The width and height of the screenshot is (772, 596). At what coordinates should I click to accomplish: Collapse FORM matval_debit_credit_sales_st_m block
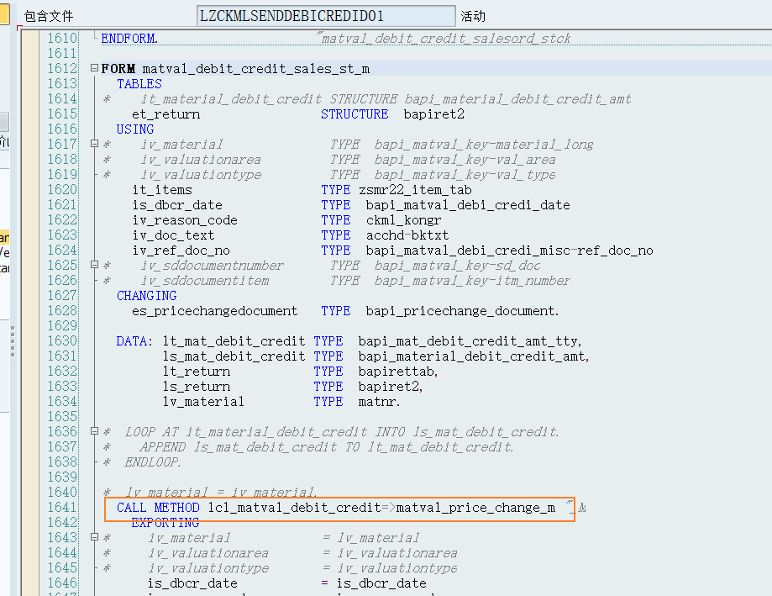click(94, 68)
